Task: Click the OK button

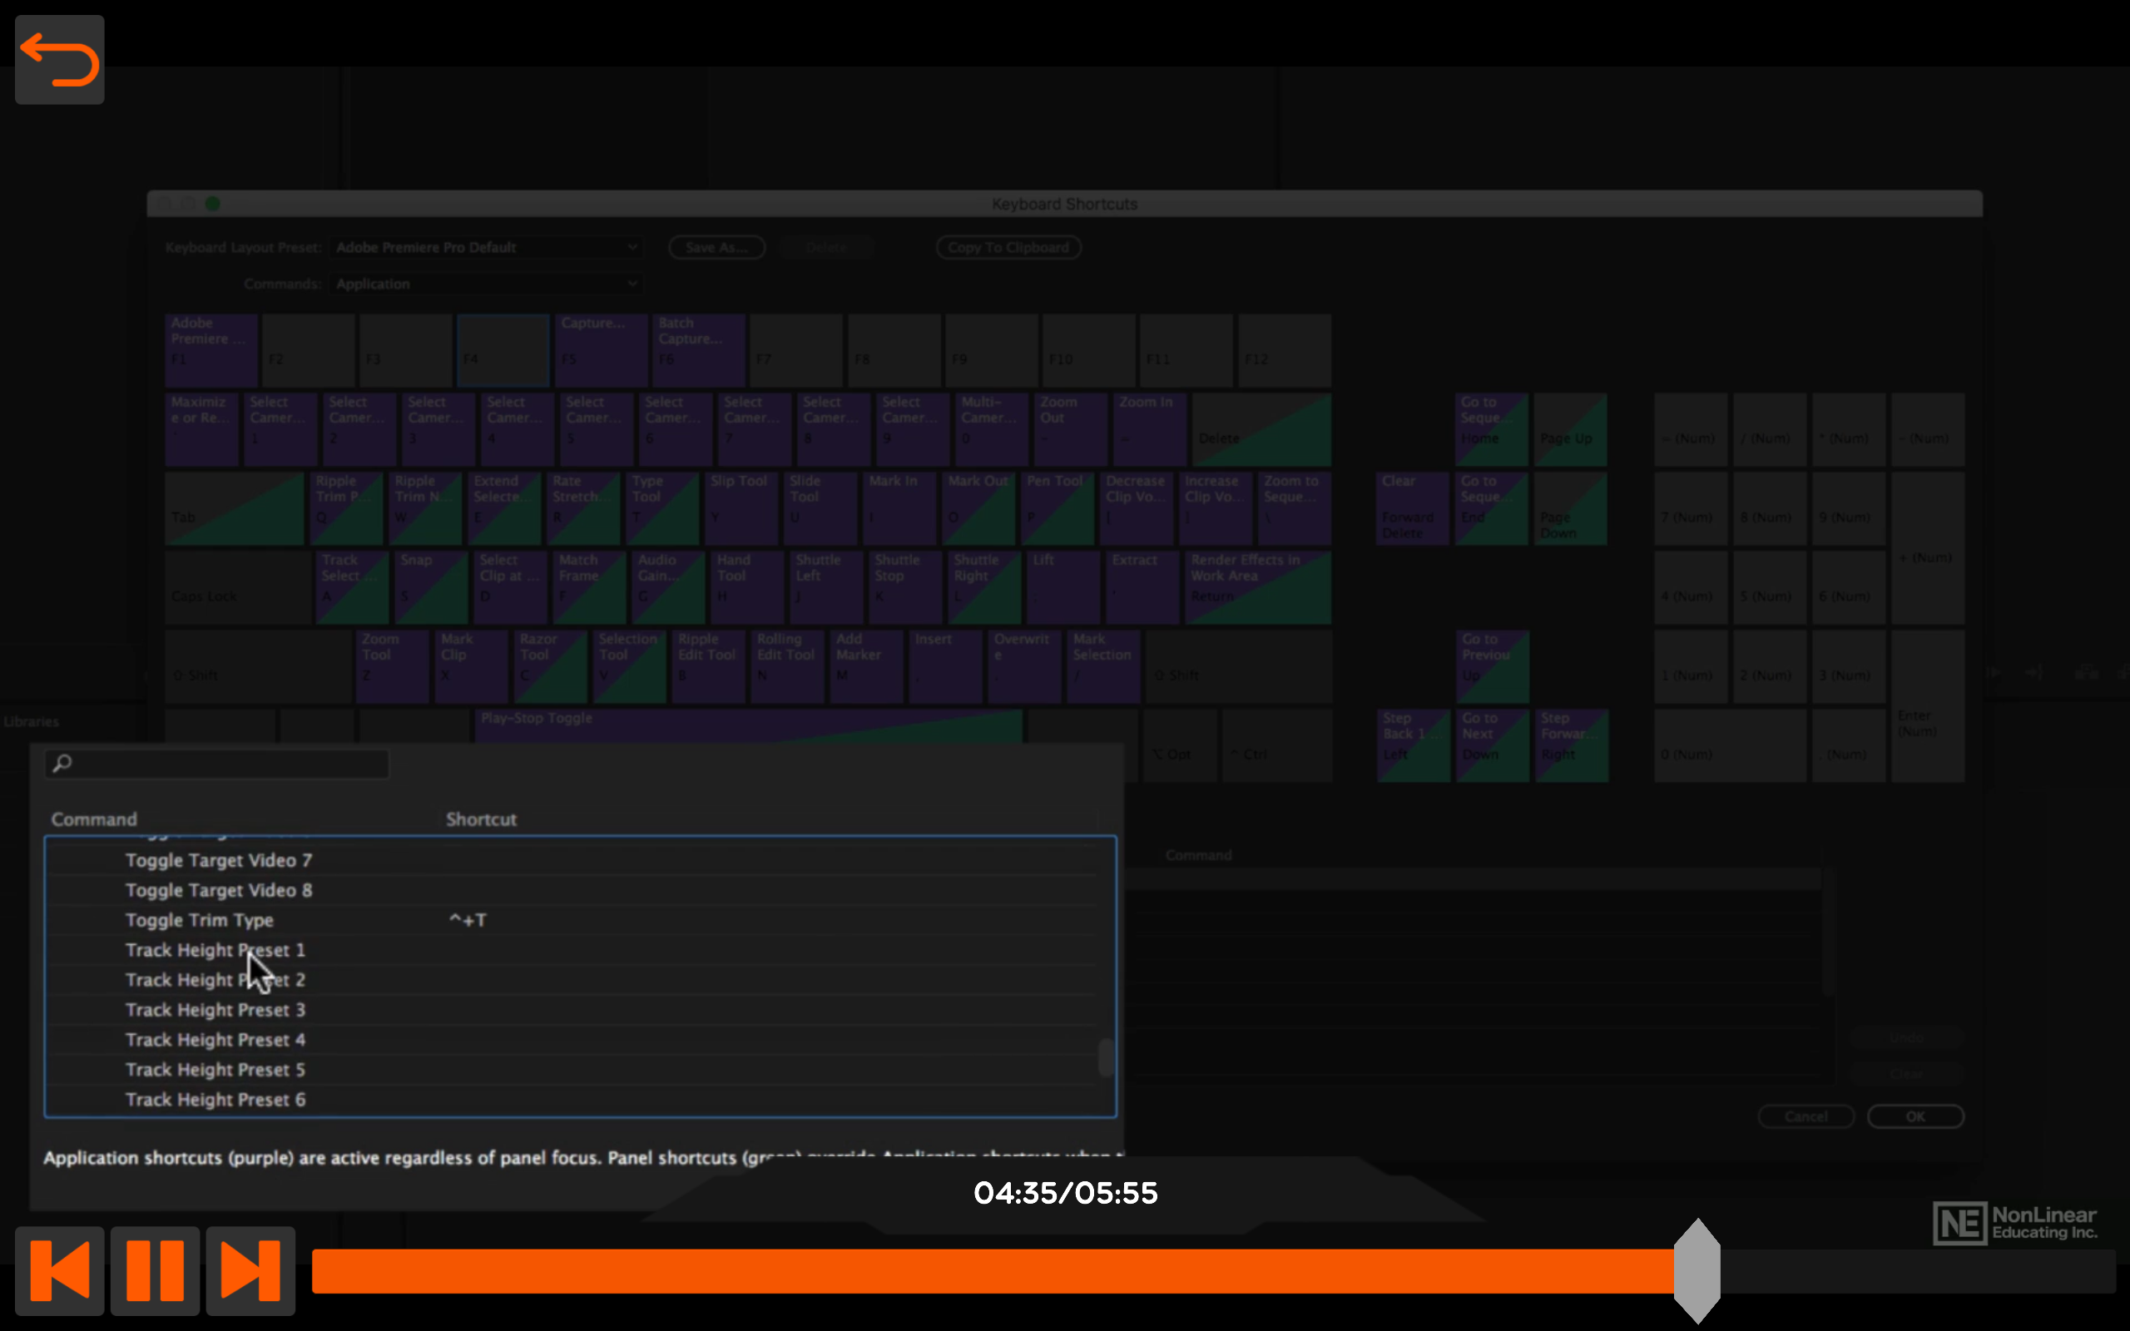Action: tap(1915, 1116)
